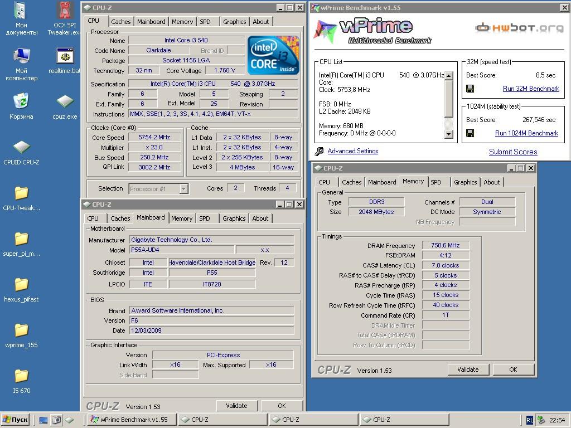Select Мой компьютер desktop icon
Image resolution: width=571 pixels, height=428 pixels.
21,65
